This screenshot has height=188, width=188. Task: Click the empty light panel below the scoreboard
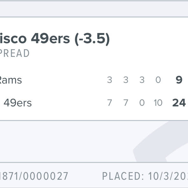click(x=66, y=142)
